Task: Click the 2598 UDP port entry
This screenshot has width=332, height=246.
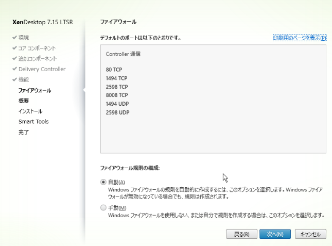Action: 117,112
